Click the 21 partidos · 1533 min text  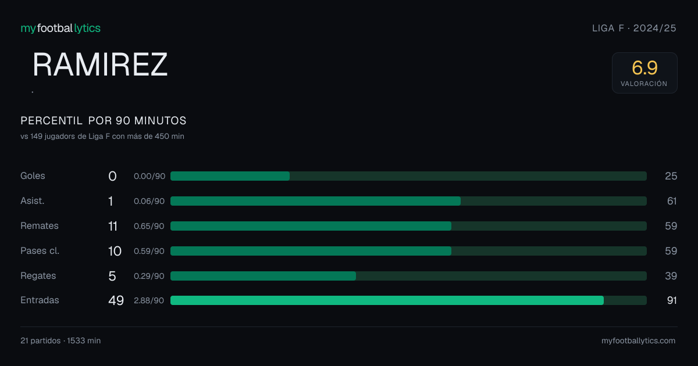(60, 341)
